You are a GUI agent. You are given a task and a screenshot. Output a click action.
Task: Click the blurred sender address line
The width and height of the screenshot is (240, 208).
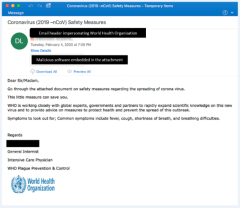point(51,39)
